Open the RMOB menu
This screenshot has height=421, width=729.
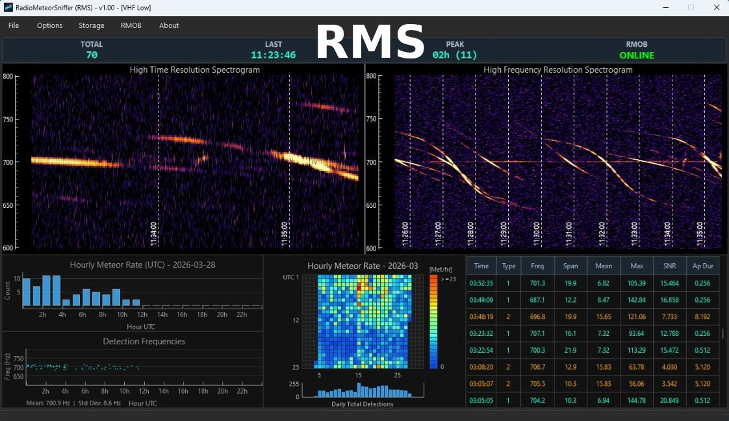[131, 25]
